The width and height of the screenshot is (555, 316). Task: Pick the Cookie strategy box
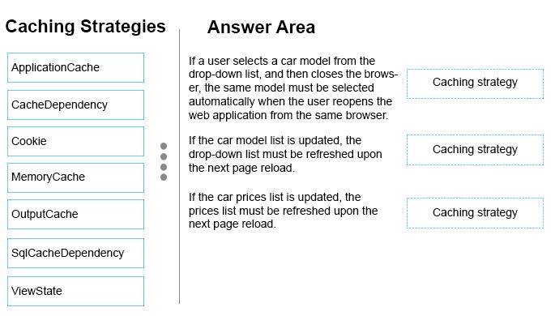[75, 142]
